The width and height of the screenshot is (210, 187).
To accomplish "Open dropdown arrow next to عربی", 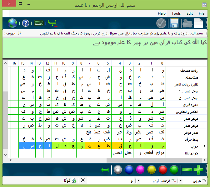I will pyautogui.click(x=181, y=180).
